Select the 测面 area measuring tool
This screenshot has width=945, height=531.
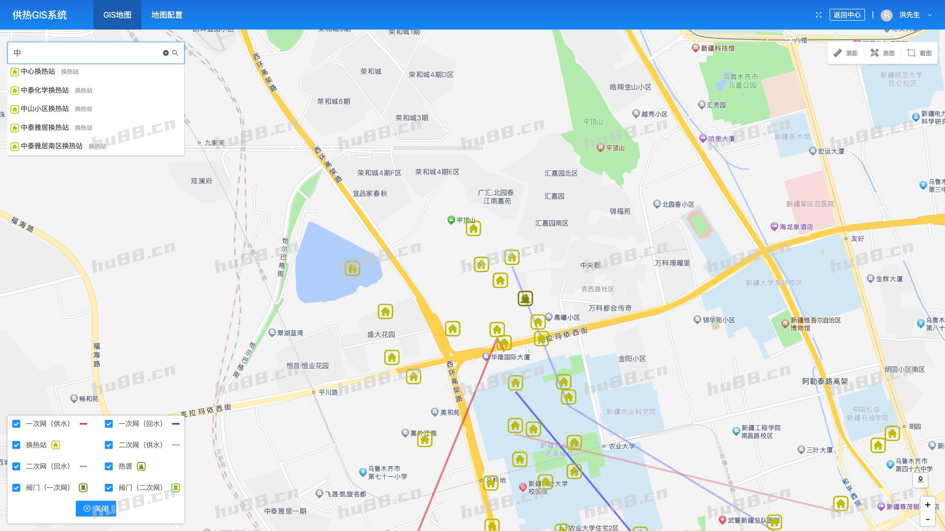(x=882, y=53)
